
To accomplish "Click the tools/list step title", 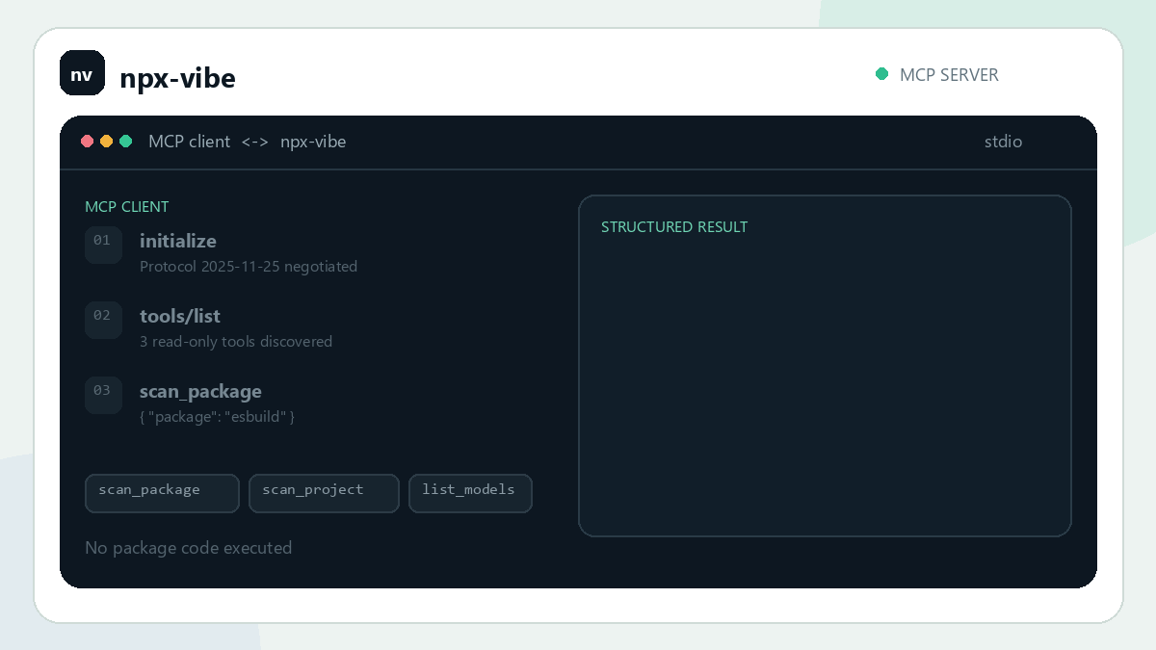I will click(180, 316).
